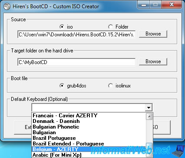Select Brazil Portuguese keyboard
This screenshot has width=185, height=158.
point(89,138)
